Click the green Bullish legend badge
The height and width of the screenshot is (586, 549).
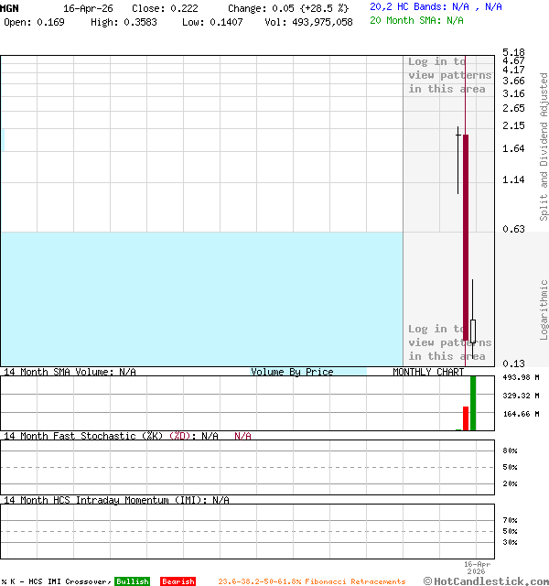click(x=132, y=581)
